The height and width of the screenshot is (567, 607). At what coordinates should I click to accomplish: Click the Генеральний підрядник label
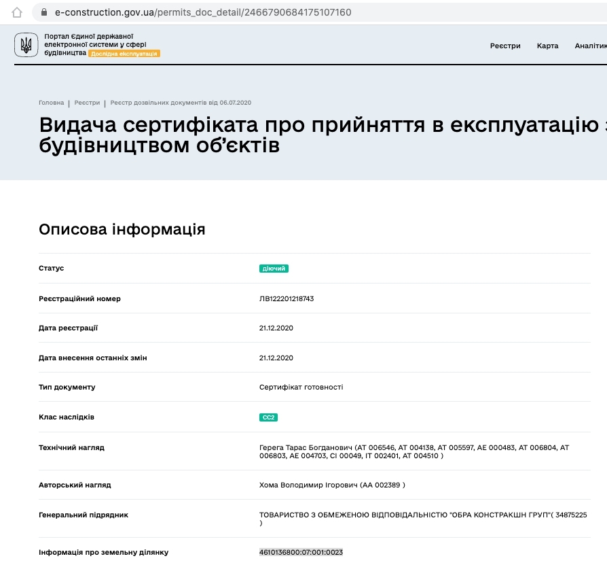(x=84, y=515)
